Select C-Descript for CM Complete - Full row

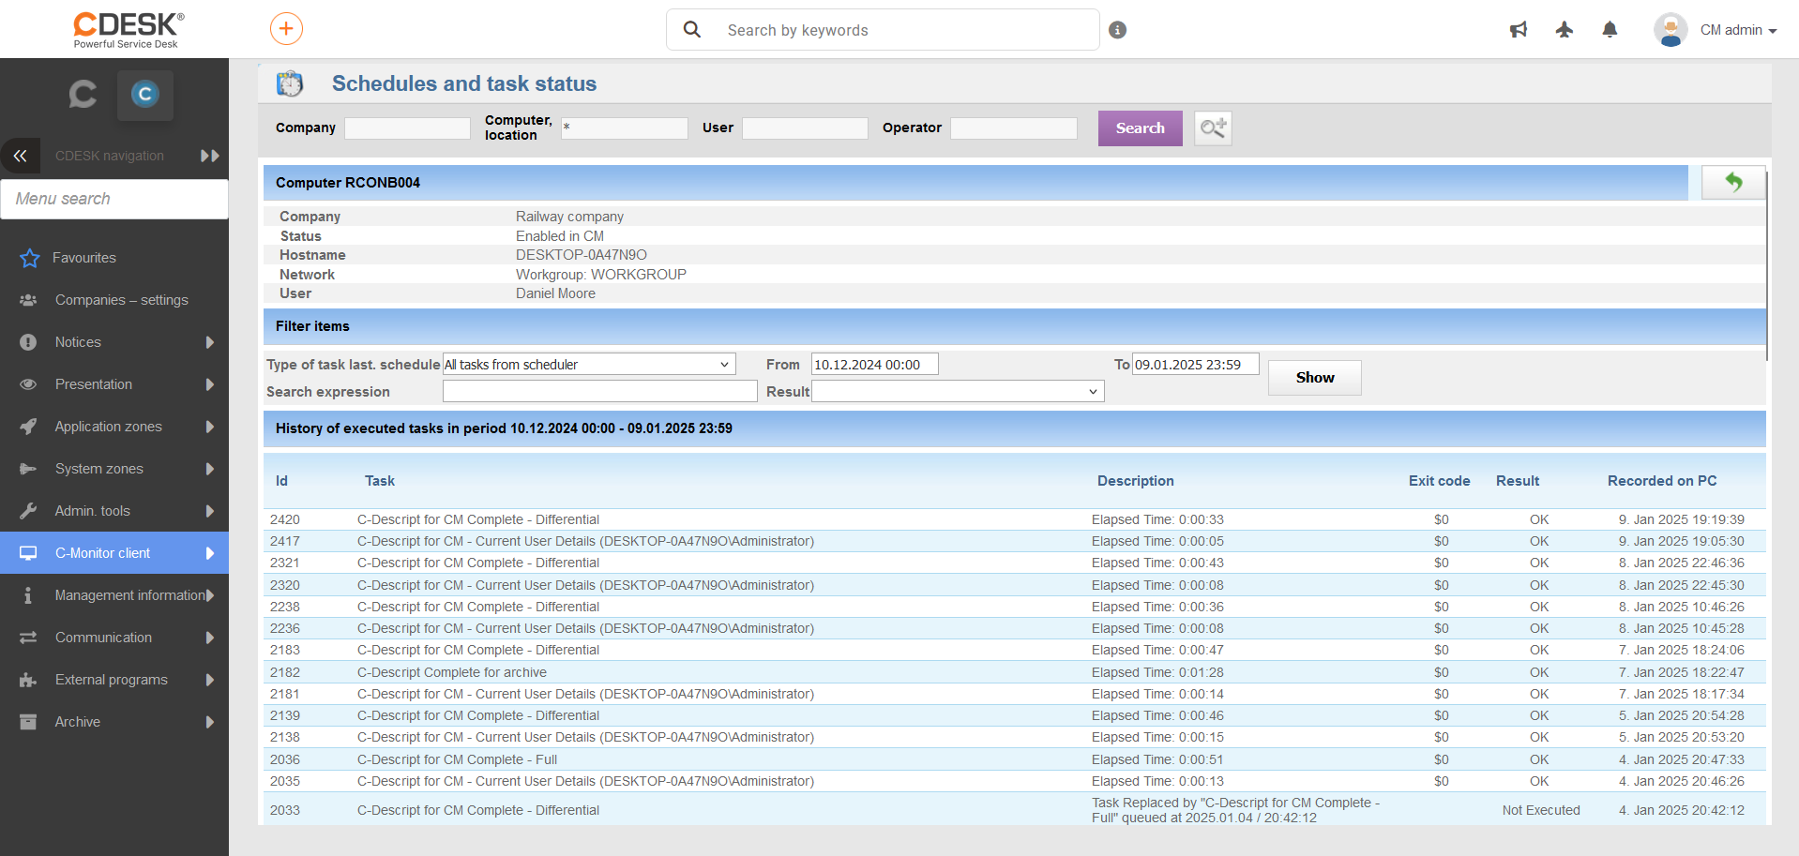click(x=1015, y=759)
